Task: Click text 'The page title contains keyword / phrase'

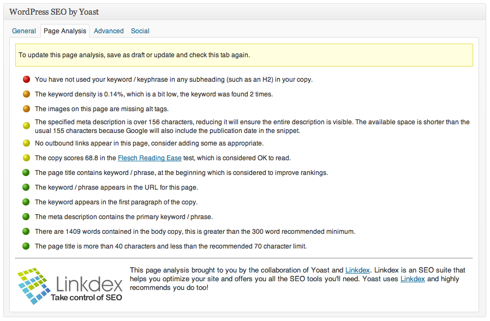Action: tap(95, 173)
